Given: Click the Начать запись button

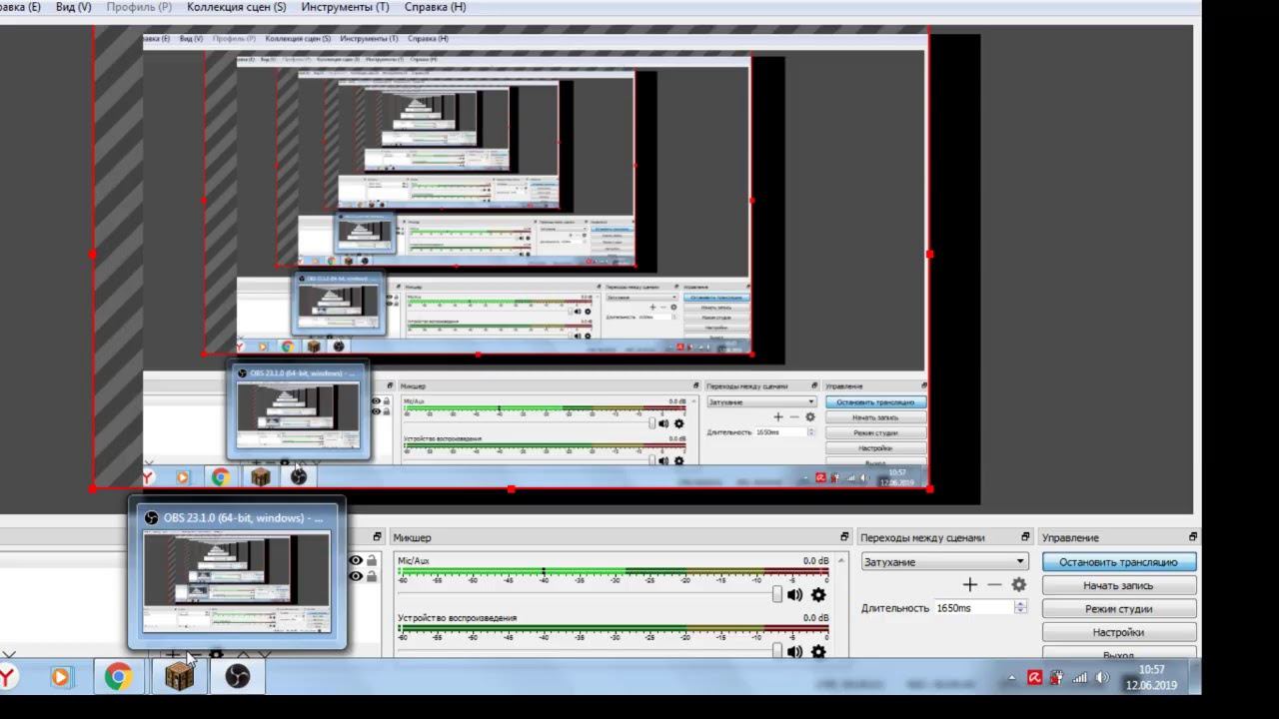Looking at the screenshot, I should pyautogui.click(x=1118, y=585).
